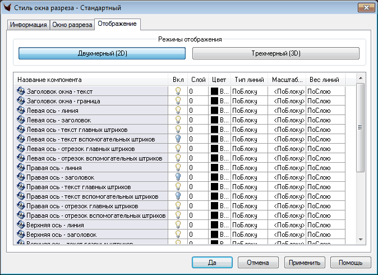
Task: Turn on lightbulb for 'Левая ось - текст вспомогательных штрихов'
Action: click(178, 139)
